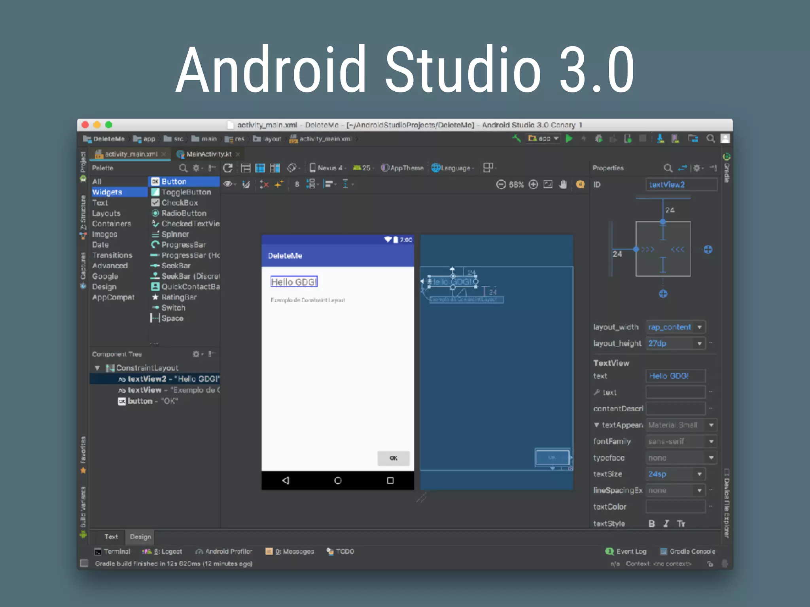Open the app run configuration dropdown
The image size is (810, 607).
pos(543,139)
